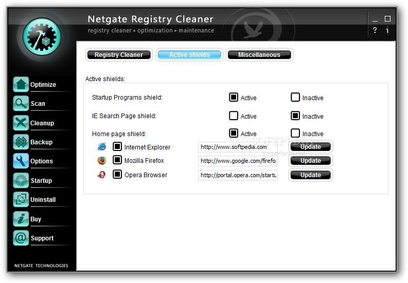Maximize the Netgate Registry Cleaner window

pos(387,18)
